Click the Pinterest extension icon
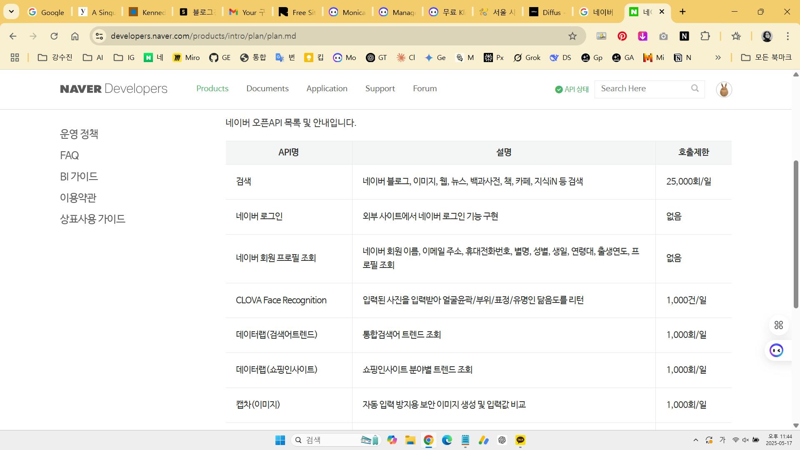Screen dimensions: 800x450 (x=622, y=36)
